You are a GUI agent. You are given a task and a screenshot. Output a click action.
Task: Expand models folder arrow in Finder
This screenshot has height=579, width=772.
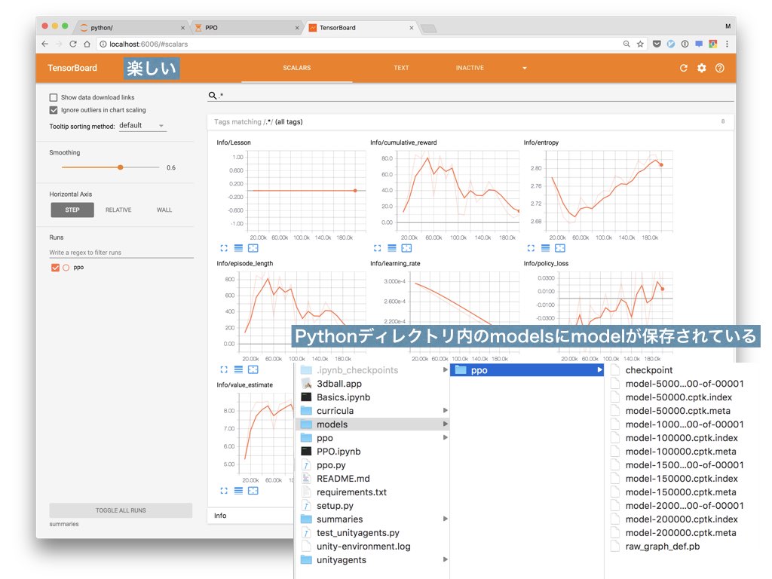click(445, 424)
